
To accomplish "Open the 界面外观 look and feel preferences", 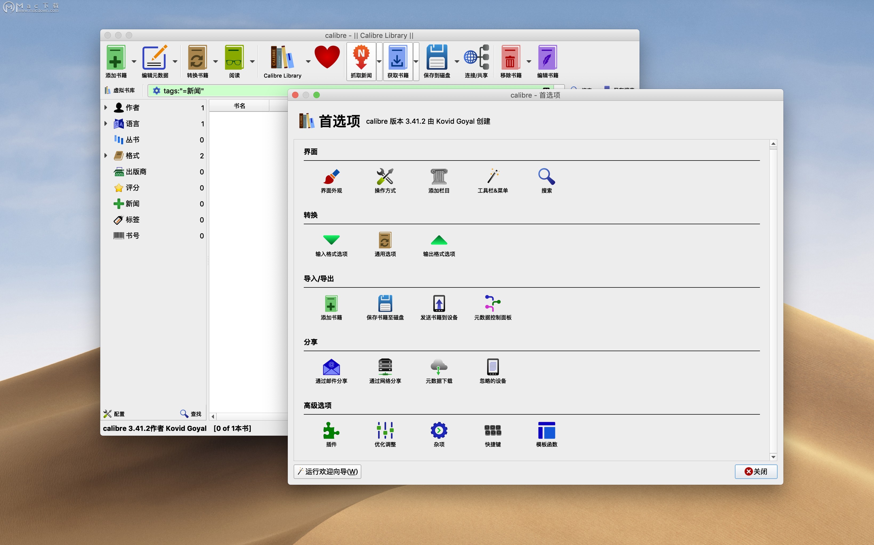I will (x=331, y=181).
